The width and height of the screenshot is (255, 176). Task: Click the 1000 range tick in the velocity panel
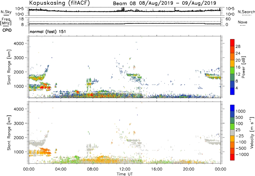19,152
